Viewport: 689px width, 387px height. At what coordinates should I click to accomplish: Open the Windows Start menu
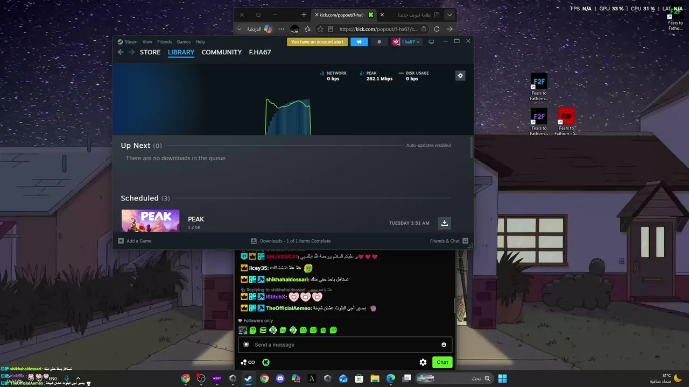[502, 378]
